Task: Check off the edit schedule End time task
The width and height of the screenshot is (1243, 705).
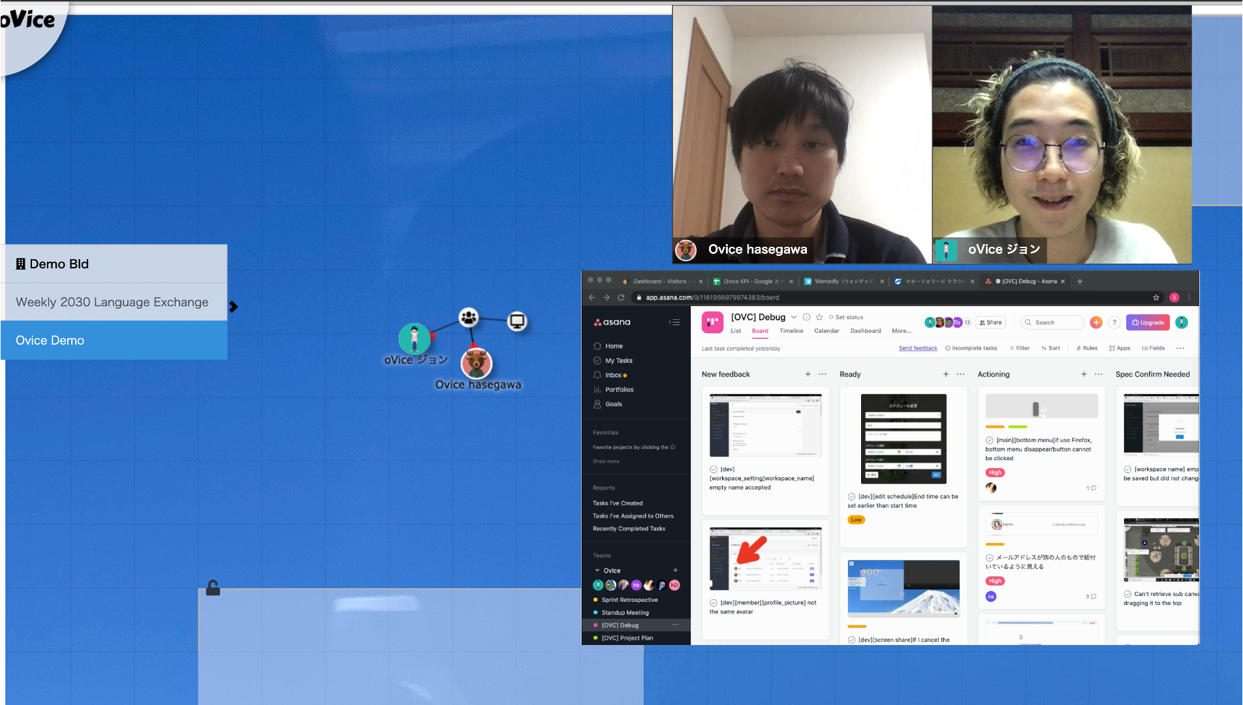Action: 851,497
